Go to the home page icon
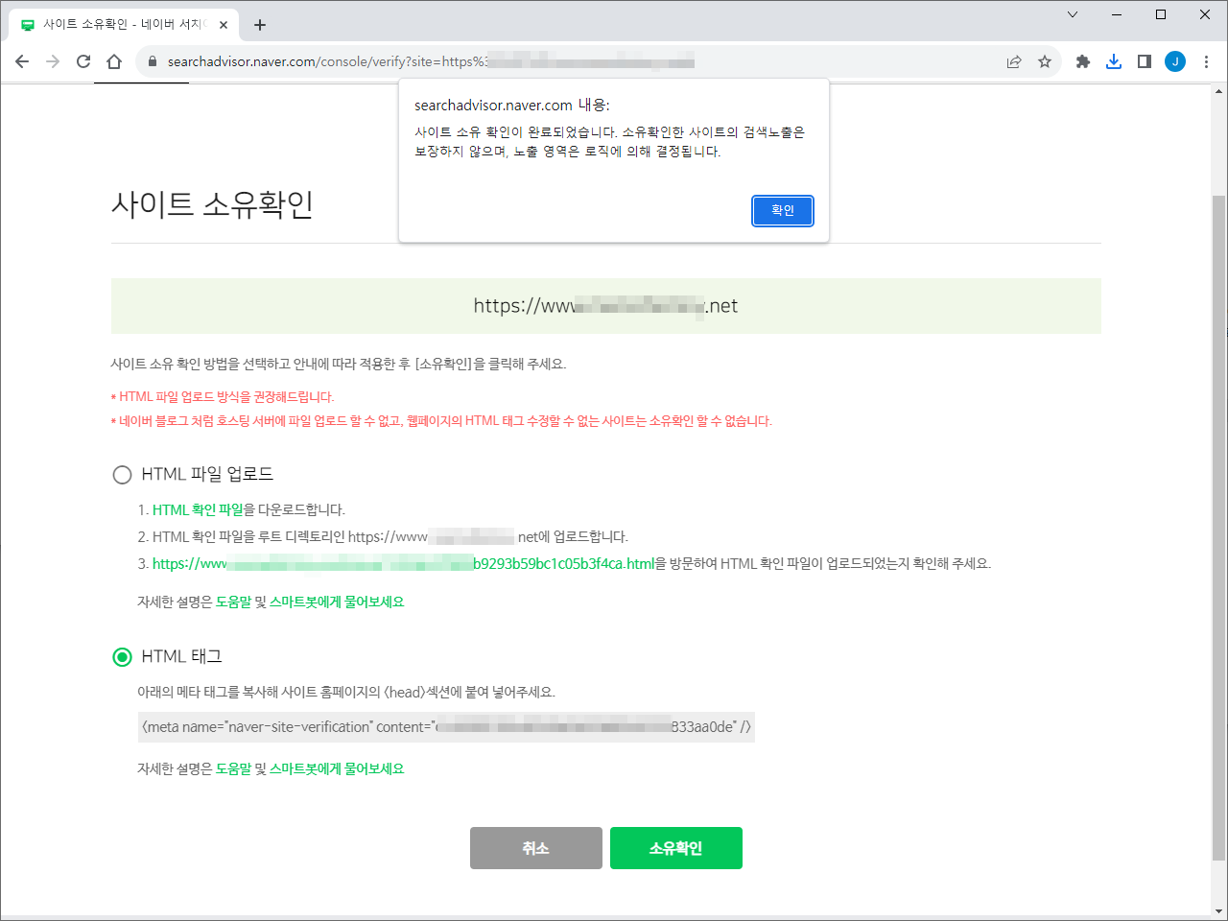Screen dimensions: 1228x921 tap(114, 61)
